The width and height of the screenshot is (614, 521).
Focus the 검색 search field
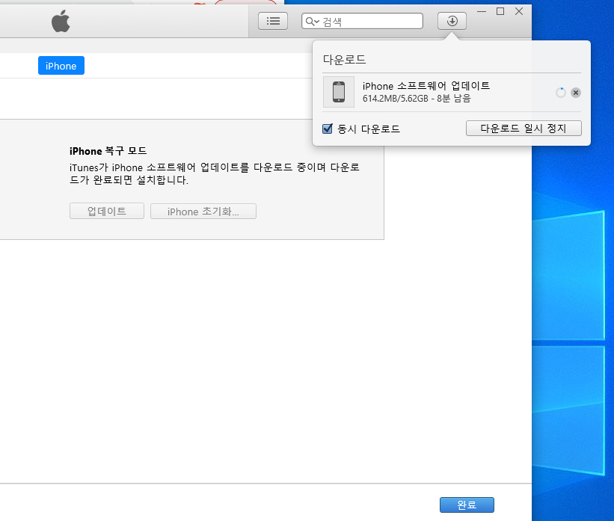(362, 21)
